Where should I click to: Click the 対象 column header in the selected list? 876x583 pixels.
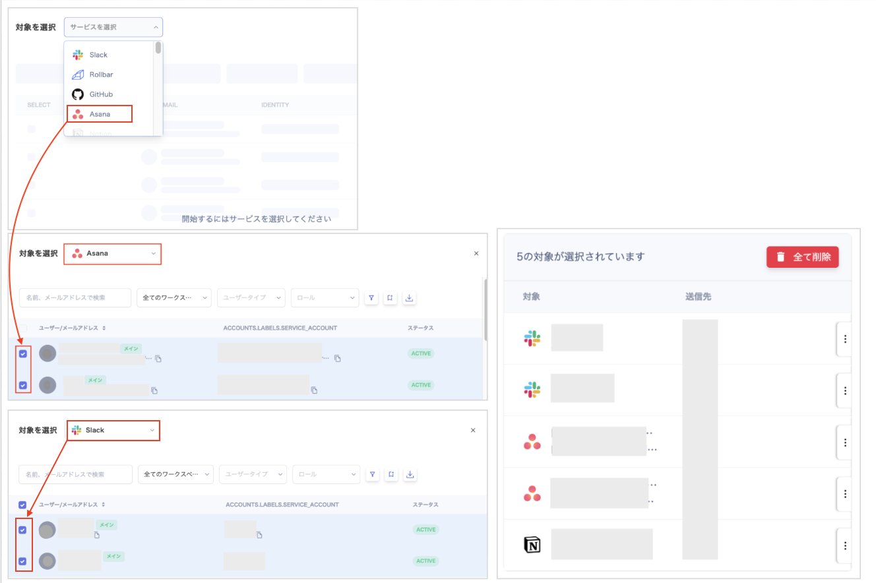[x=531, y=297]
